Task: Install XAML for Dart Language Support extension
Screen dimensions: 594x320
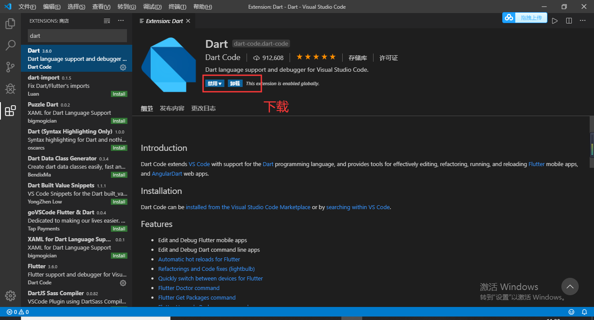Action: click(x=119, y=256)
